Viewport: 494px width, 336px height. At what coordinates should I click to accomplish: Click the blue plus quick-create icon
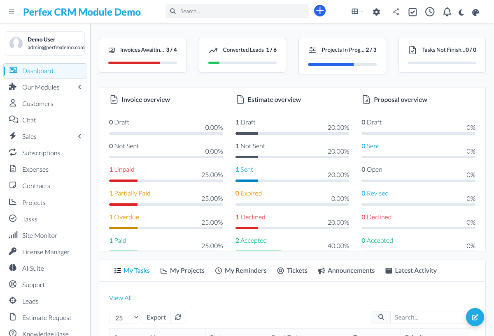(320, 11)
